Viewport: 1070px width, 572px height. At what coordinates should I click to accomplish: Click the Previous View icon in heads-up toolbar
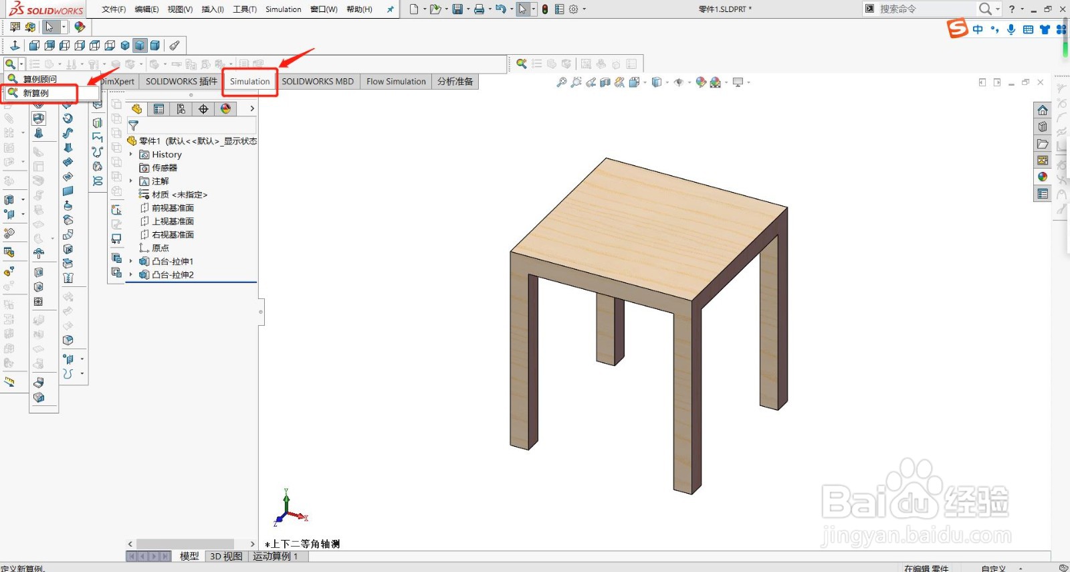click(591, 82)
